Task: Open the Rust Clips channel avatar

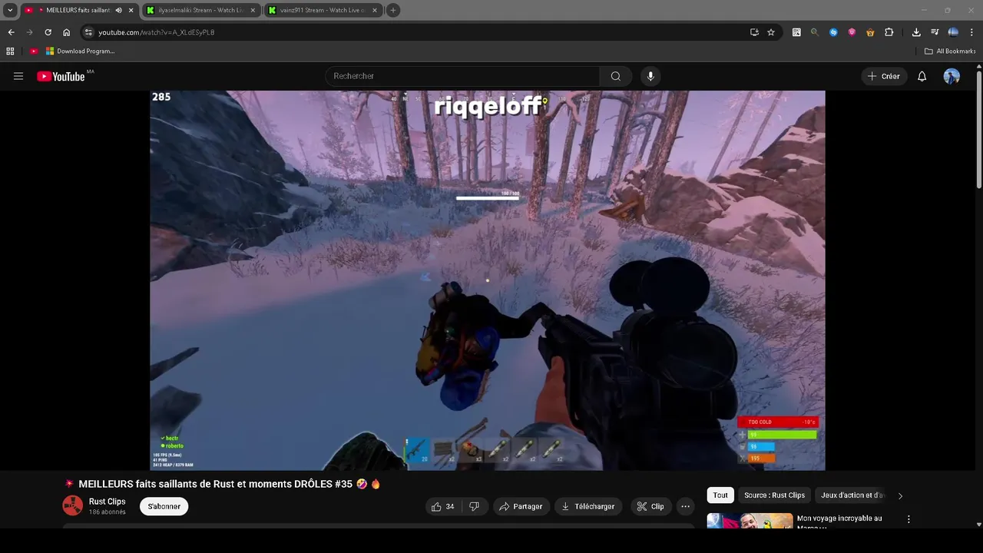Action: [x=72, y=506]
